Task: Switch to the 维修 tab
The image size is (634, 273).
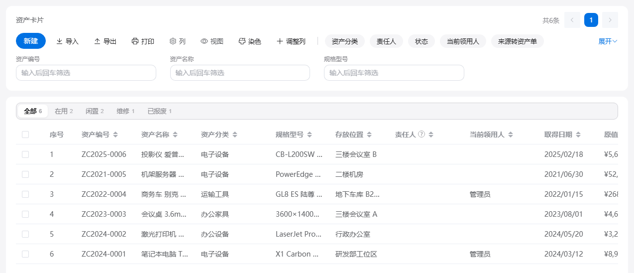Action: pos(125,111)
